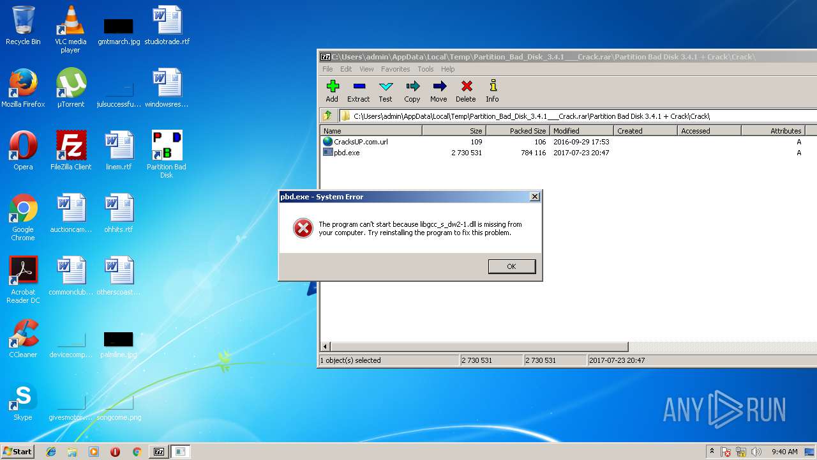
Task: Sort files by the Size column header
Action: pyautogui.click(x=454, y=130)
